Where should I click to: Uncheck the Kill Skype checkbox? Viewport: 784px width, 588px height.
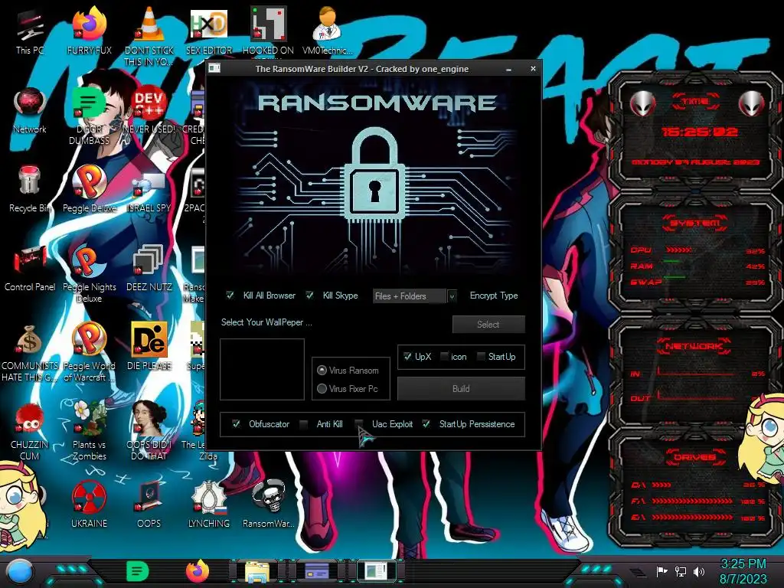309,295
